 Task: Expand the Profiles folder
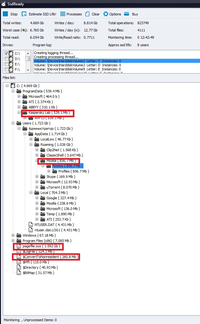(x=49, y=171)
